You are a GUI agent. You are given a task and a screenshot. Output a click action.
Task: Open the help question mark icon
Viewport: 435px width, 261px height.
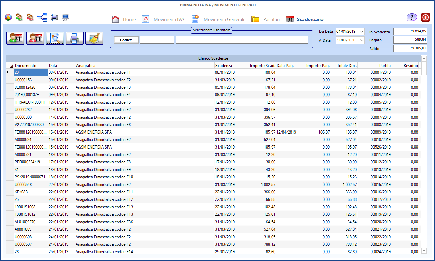[412, 18]
